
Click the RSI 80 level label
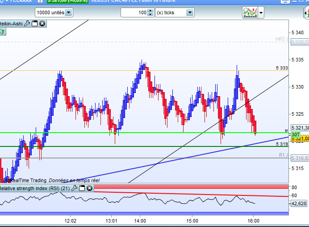(294, 187)
